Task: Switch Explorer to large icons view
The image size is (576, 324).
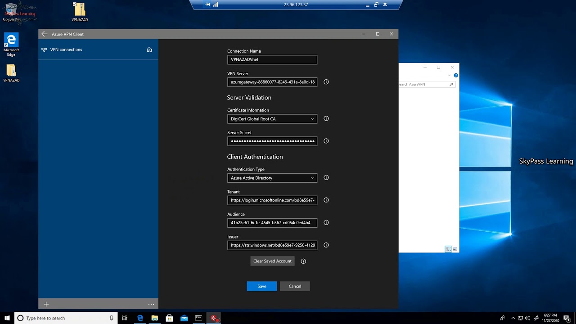Action: (455, 249)
